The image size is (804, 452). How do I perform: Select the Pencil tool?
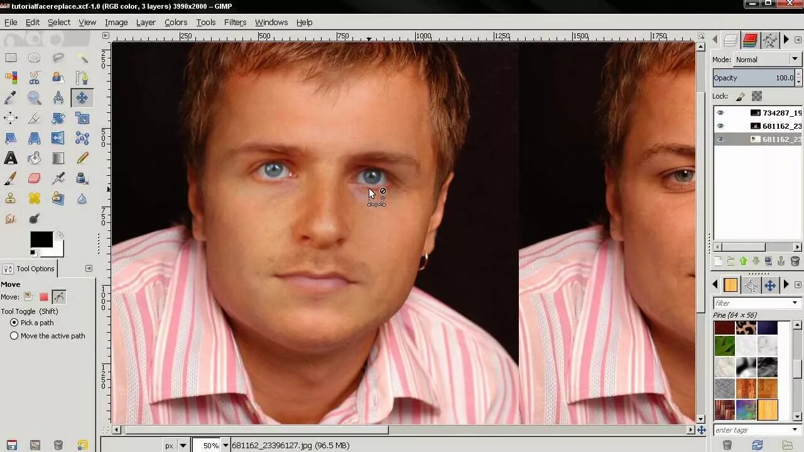coord(82,158)
